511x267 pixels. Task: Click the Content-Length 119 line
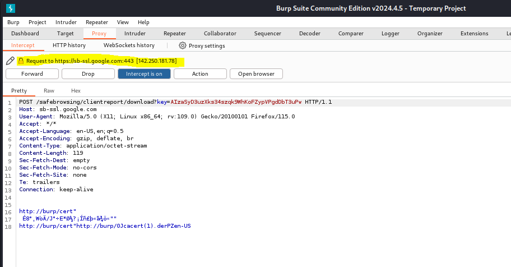pyautogui.click(x=51, y=153)
